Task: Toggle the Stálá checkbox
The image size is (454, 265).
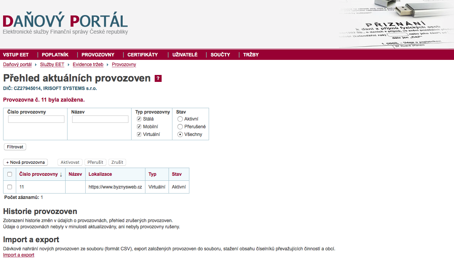Action: 139,119
